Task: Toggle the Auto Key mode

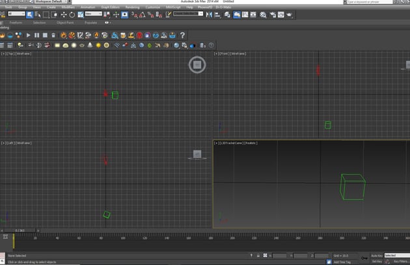Action: pyautogui.click(x=377, y=255)
